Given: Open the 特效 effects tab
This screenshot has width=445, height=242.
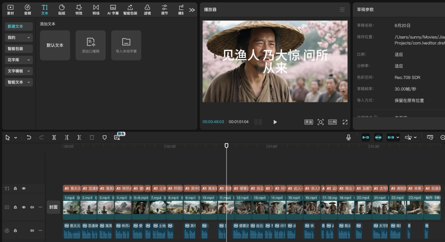Looking at the screenshot, I should tap(79, 9).
